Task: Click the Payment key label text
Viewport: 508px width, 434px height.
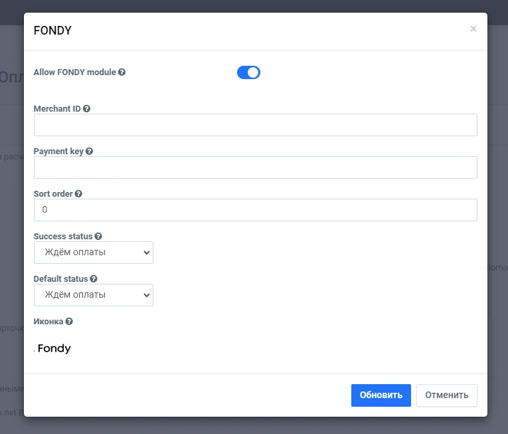Action: coord(58,151)
